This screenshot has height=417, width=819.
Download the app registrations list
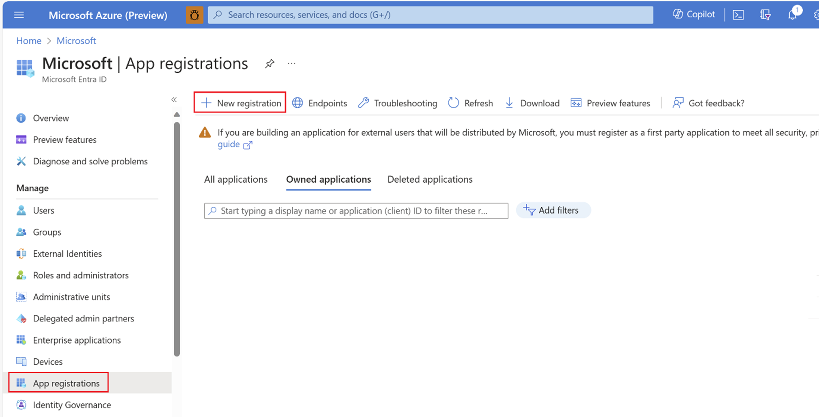pyautogui.click(x=532, y=103)
